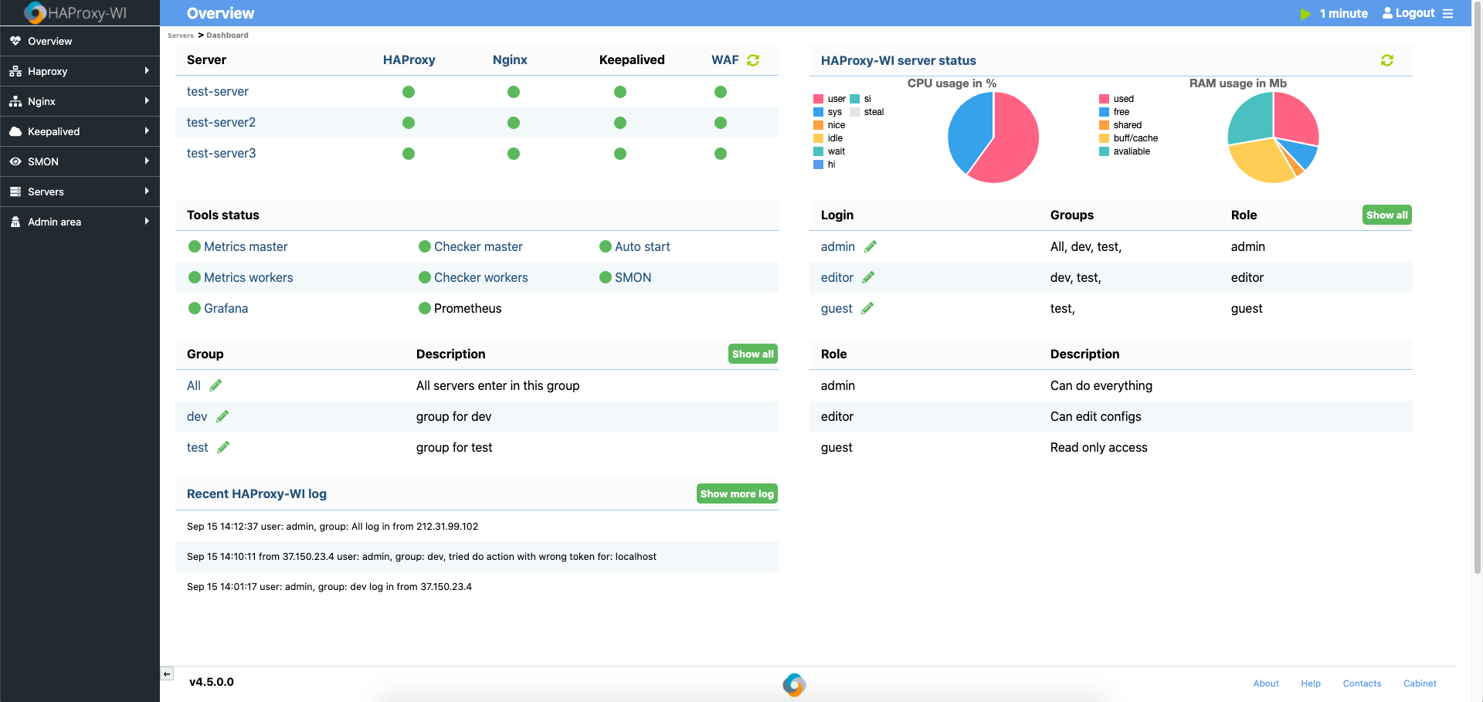Image resolution: width=1483 pixels, height=702 pixels.
Task: Open the '1 minute' refresh interval selector
Action: point(1343,14)
